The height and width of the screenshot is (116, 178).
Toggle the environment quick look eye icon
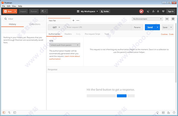pos(167,19)
